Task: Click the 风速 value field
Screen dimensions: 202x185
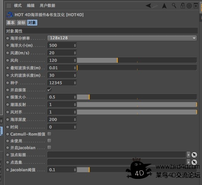Action: pos(61,53)
